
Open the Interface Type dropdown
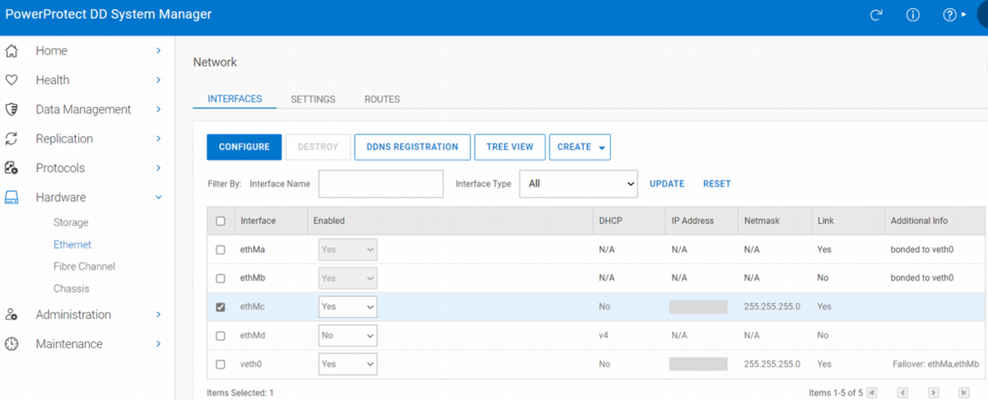click(578, 184)
